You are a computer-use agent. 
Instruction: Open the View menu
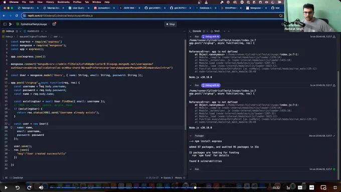(40, 2)
